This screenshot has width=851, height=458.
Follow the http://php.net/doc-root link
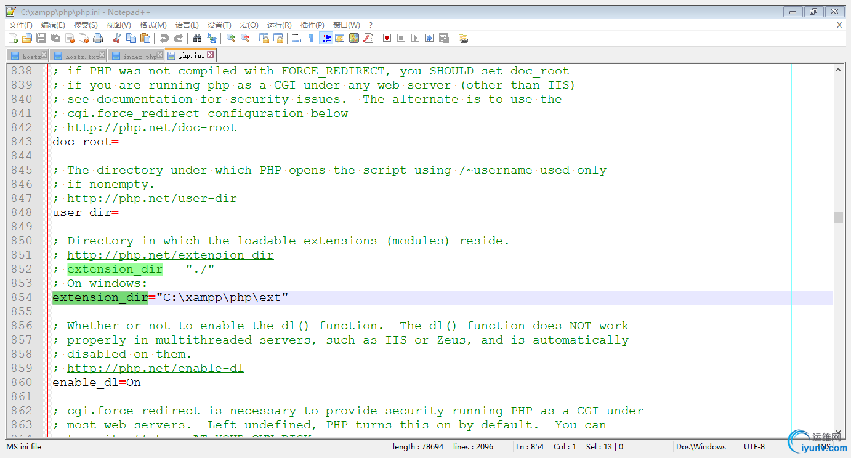tap(152, 128)
